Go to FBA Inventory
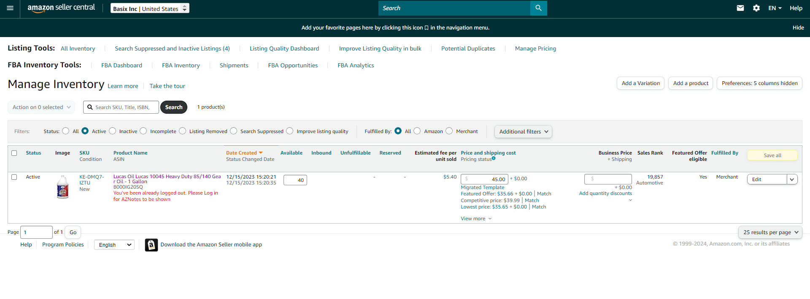This screenshot has height=299, width=810. click(x=181, y=65)
